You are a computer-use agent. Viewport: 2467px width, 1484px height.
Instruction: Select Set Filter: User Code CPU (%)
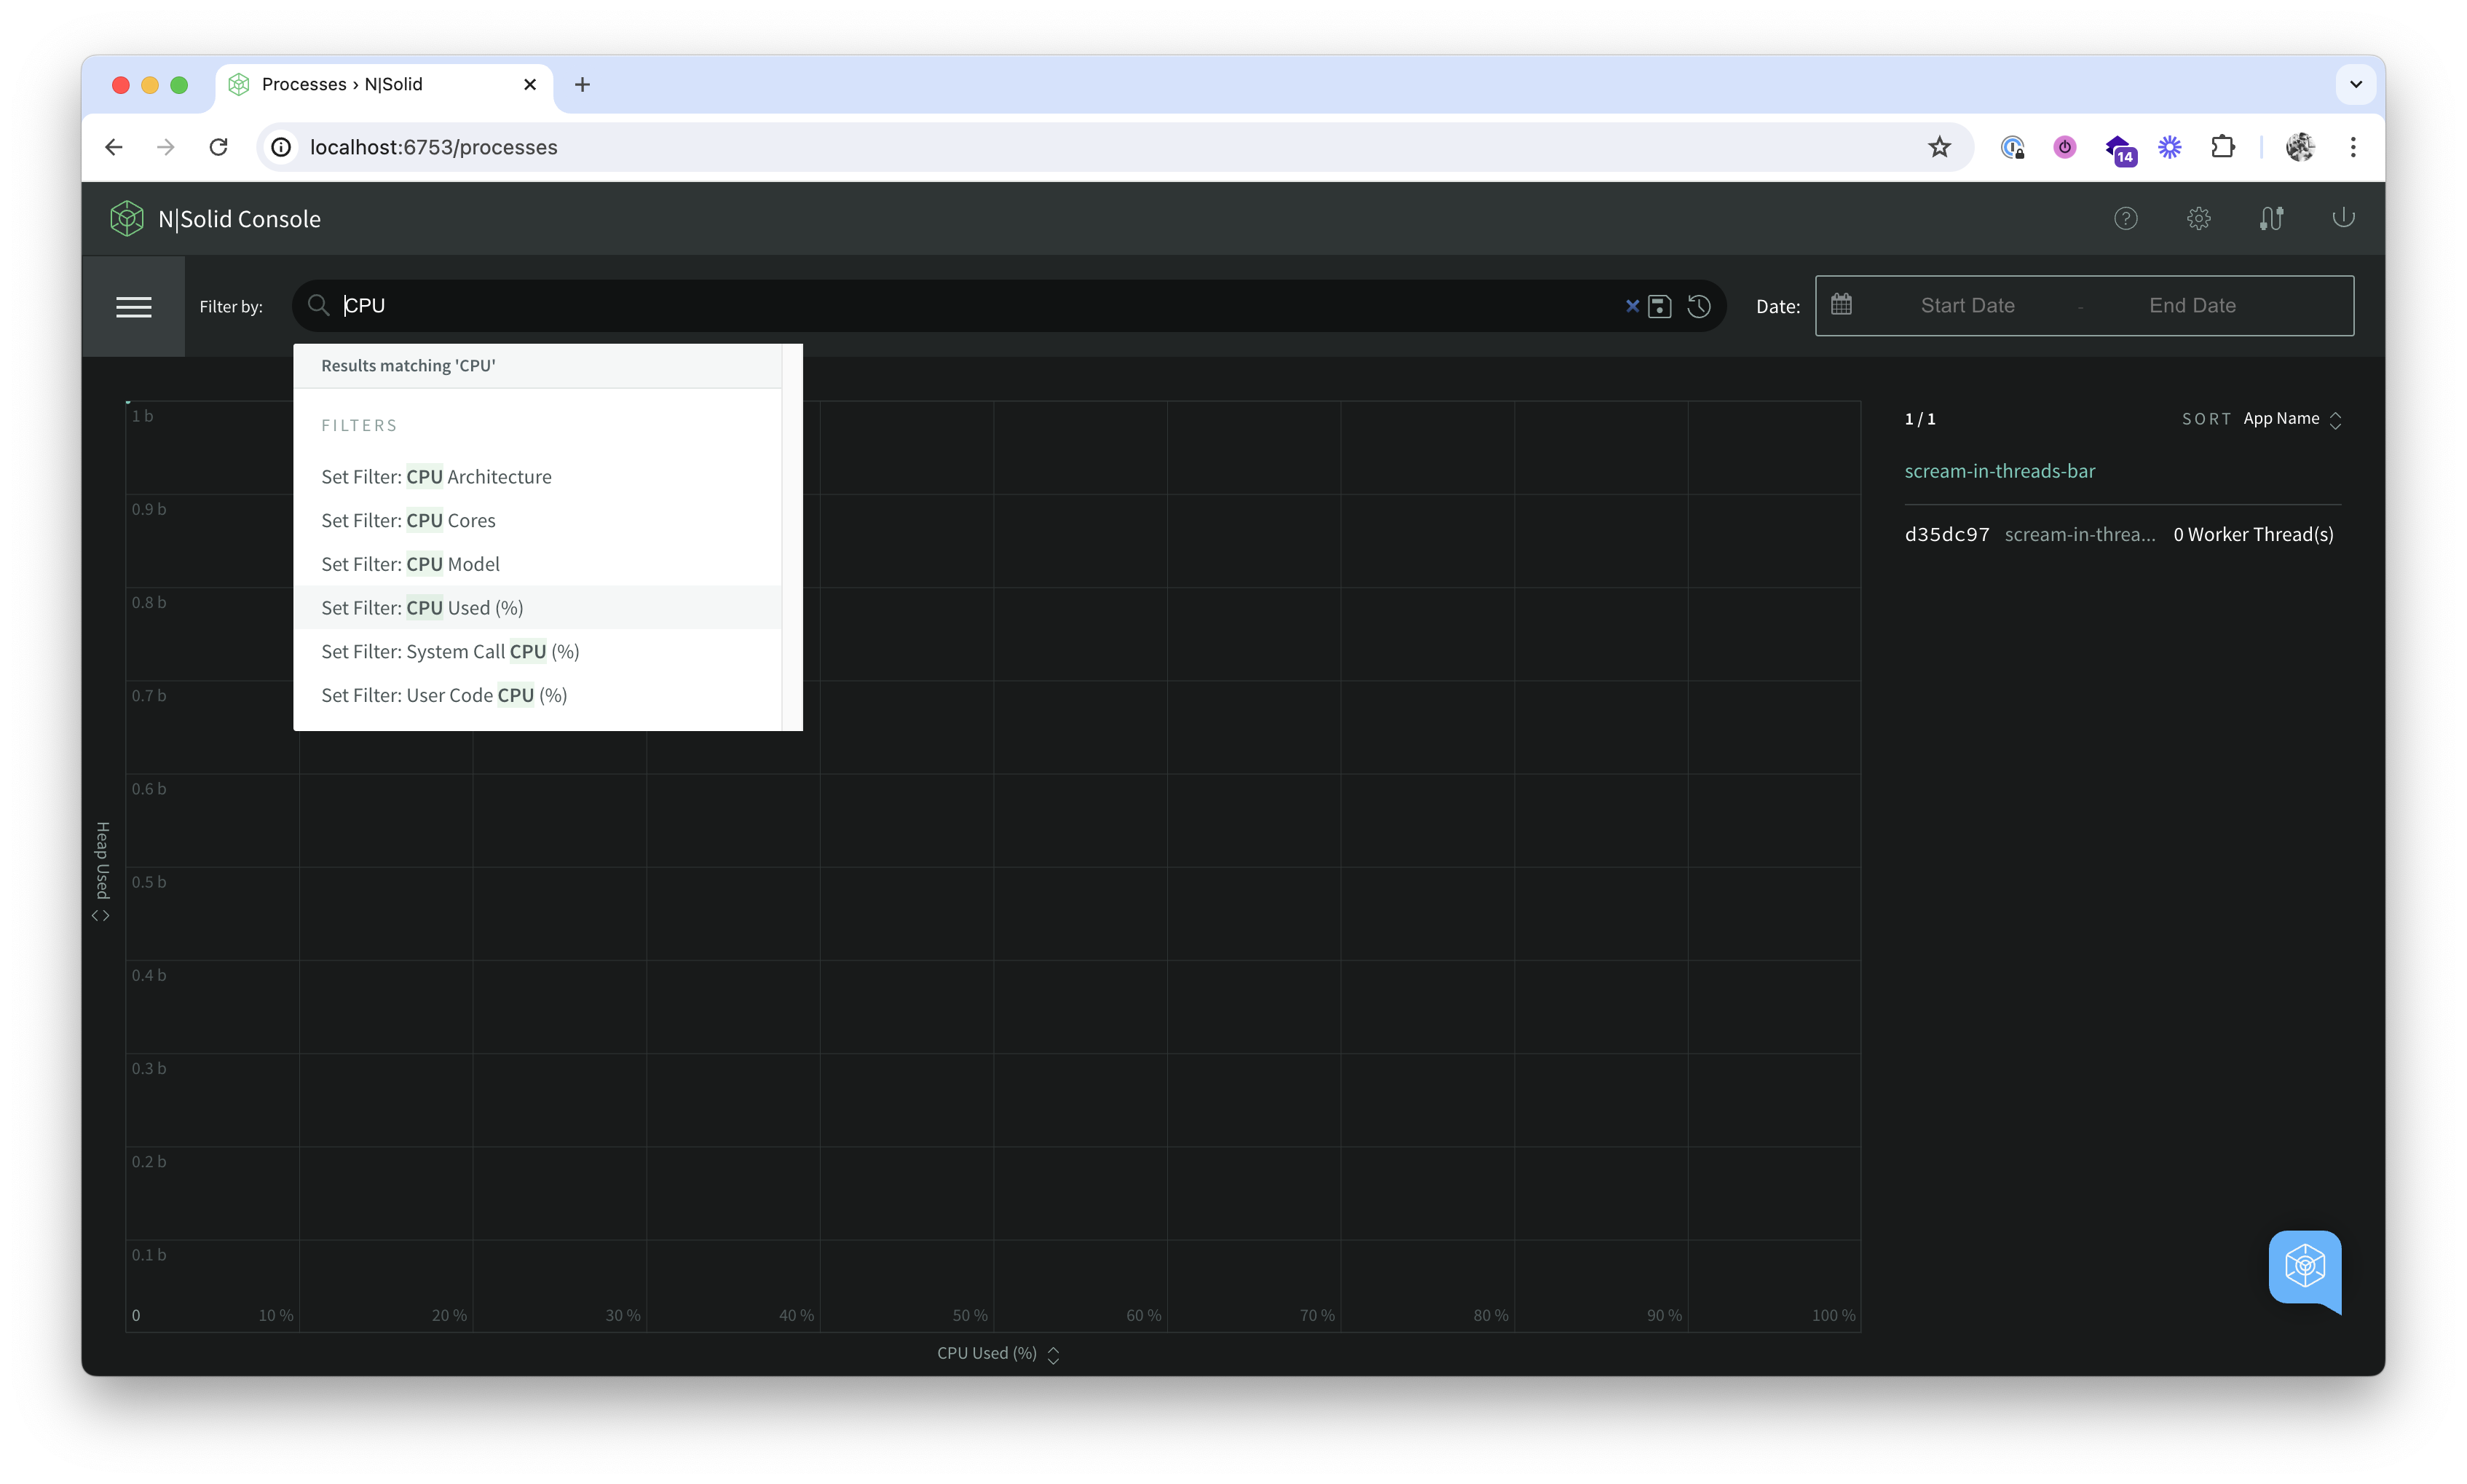[x=537, y=695]
